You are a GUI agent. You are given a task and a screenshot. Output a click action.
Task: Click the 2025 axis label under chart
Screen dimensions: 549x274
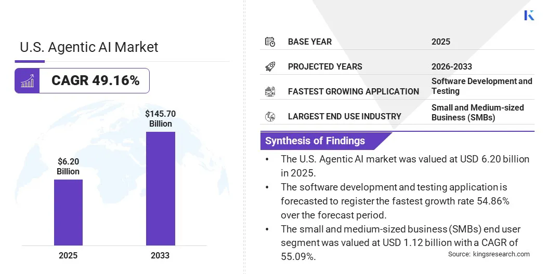pos(68,255)
